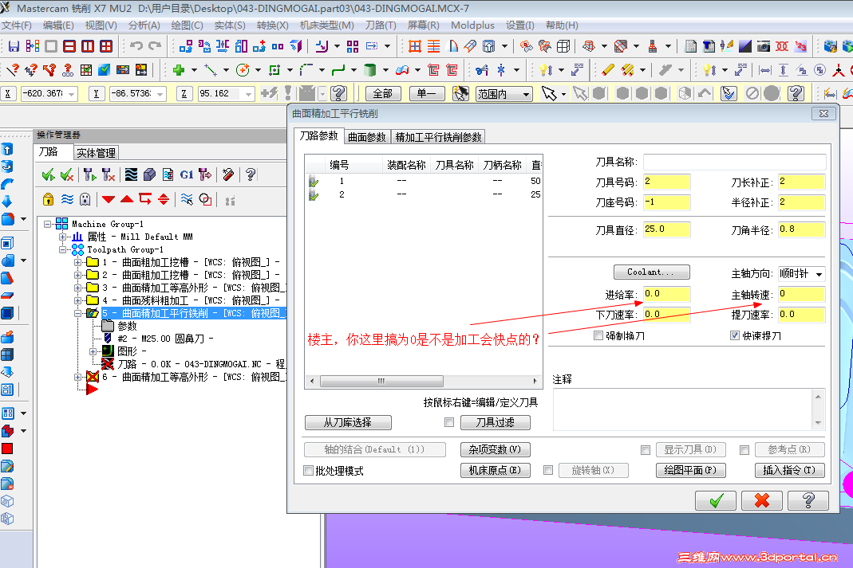Select all operations green check icon
Image resolution: width=853 pixels, height=568 pixels.
point(49,174)
